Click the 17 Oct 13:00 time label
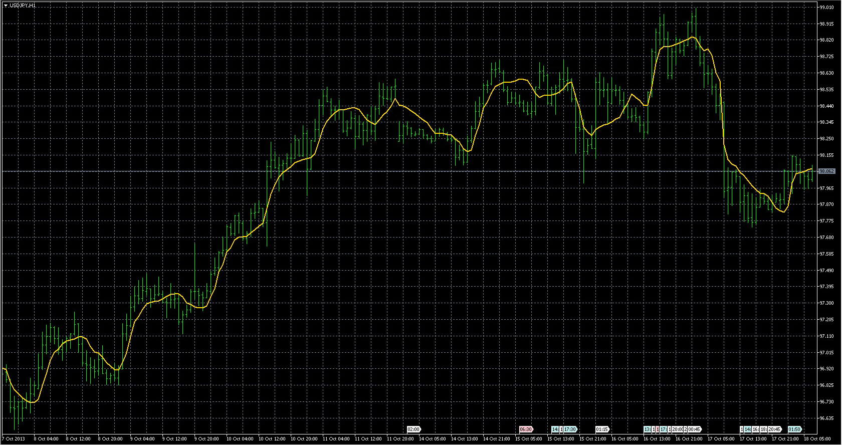842x445 pixels. click(x=753, y=439)
